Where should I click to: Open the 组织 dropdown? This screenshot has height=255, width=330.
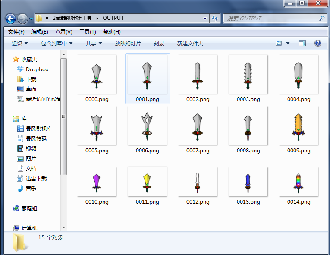tap(19, 44)
